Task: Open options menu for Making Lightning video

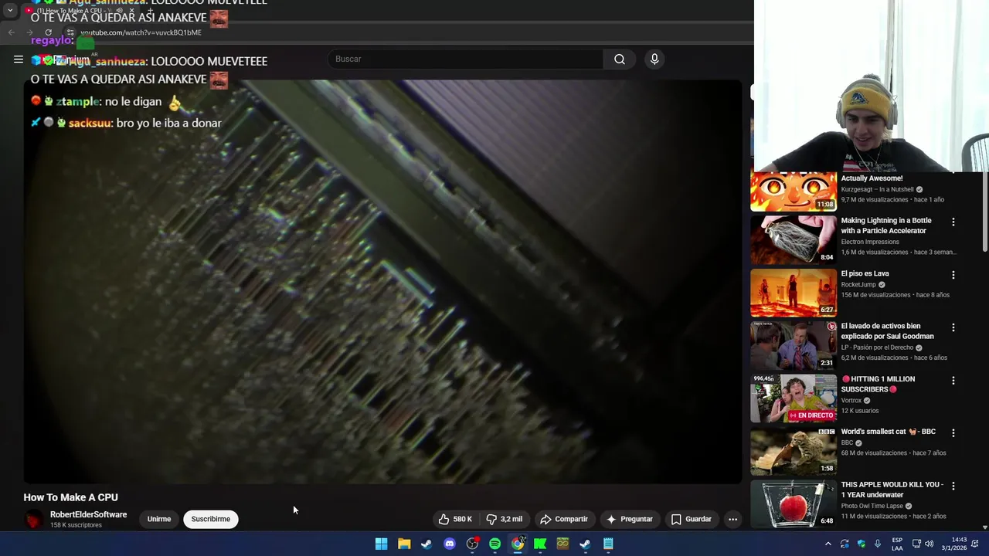Action: [x=953, y=222]
